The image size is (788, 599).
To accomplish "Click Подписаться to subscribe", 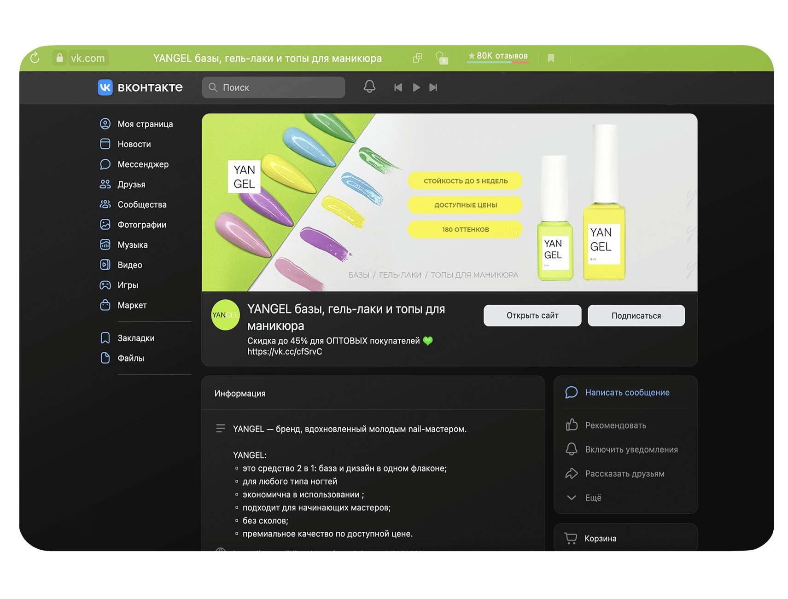I will coord(636,315).
